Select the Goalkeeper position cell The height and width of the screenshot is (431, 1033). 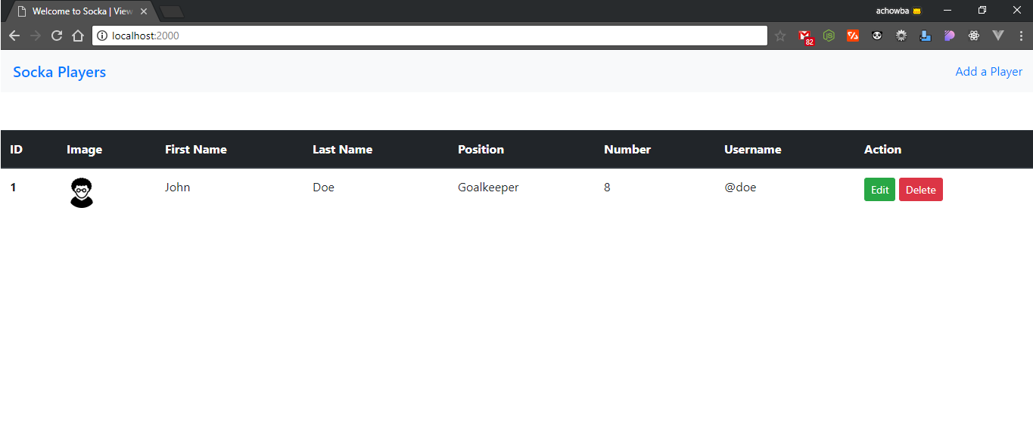tap(488, 188)
